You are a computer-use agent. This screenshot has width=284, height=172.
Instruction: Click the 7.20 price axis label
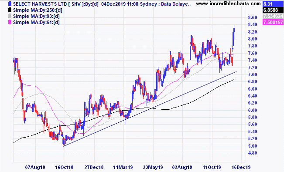(253, 67)
